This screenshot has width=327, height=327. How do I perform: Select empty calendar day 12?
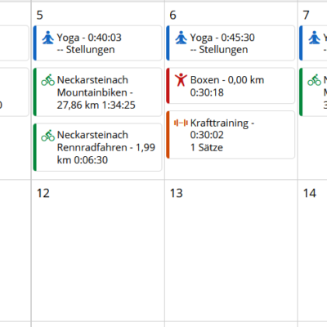[x=98, y=250]
